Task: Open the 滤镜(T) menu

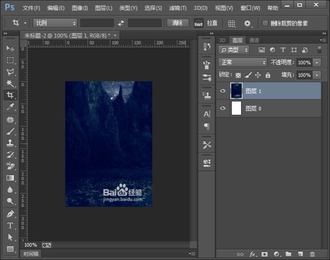Action: 178,8
